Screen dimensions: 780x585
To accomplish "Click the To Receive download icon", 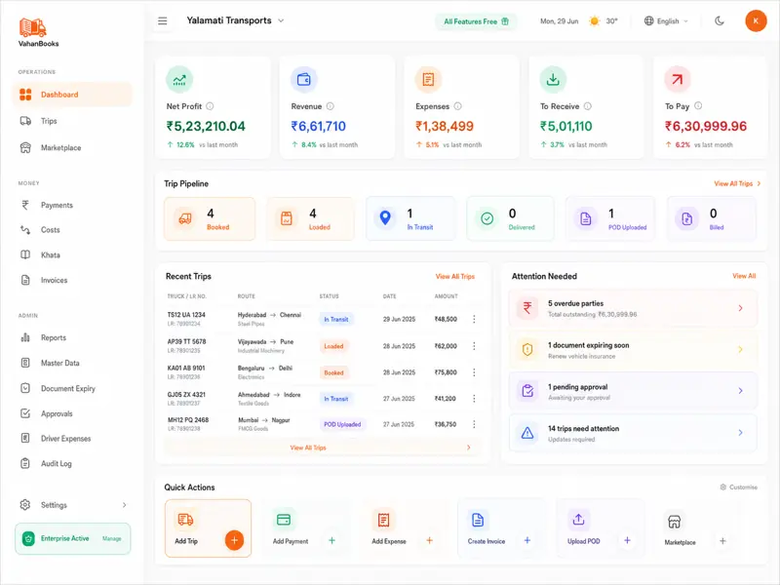I will 553,80.
